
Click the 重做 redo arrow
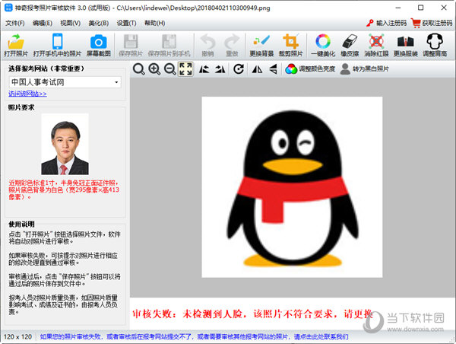(232, 45)
